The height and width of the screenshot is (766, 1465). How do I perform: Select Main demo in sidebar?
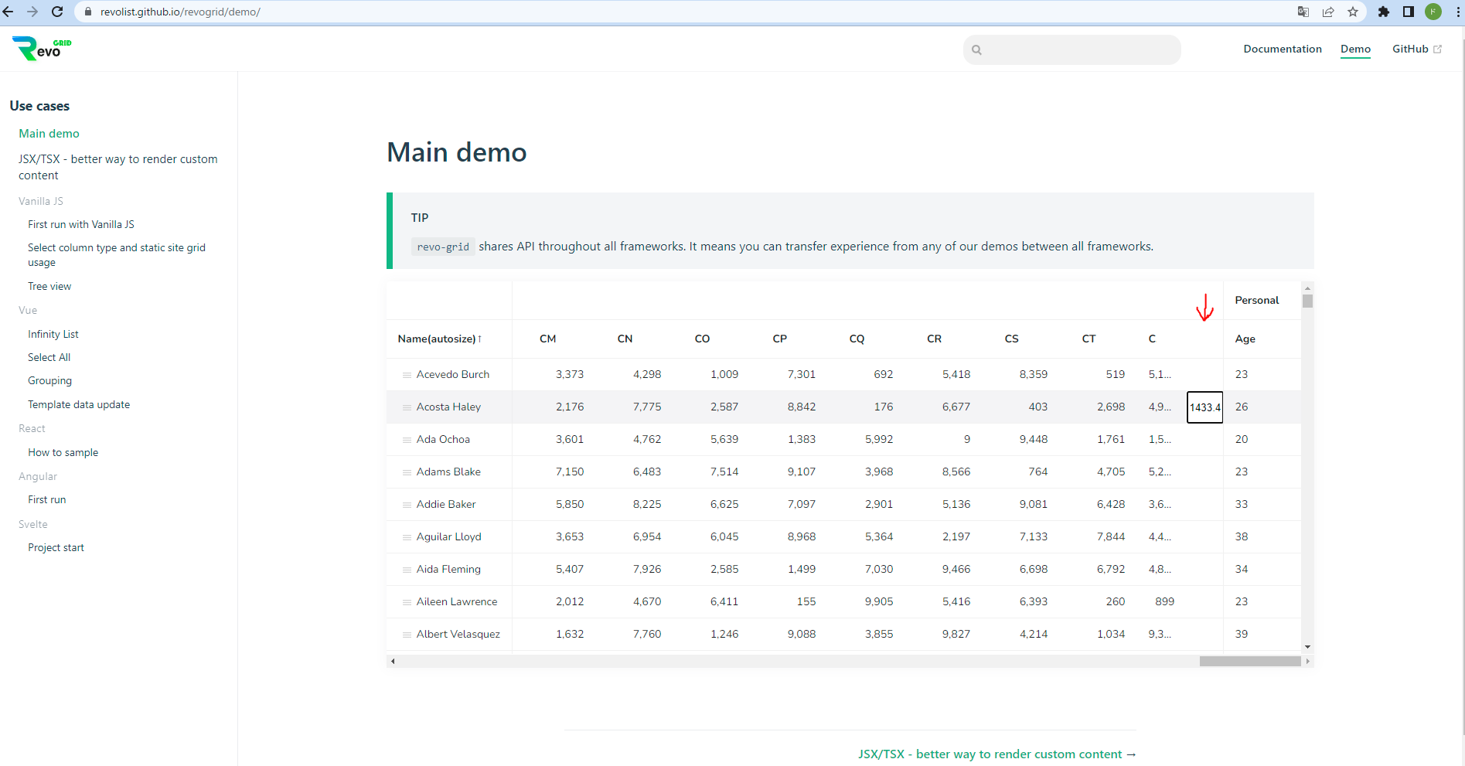tap(49, 134)
